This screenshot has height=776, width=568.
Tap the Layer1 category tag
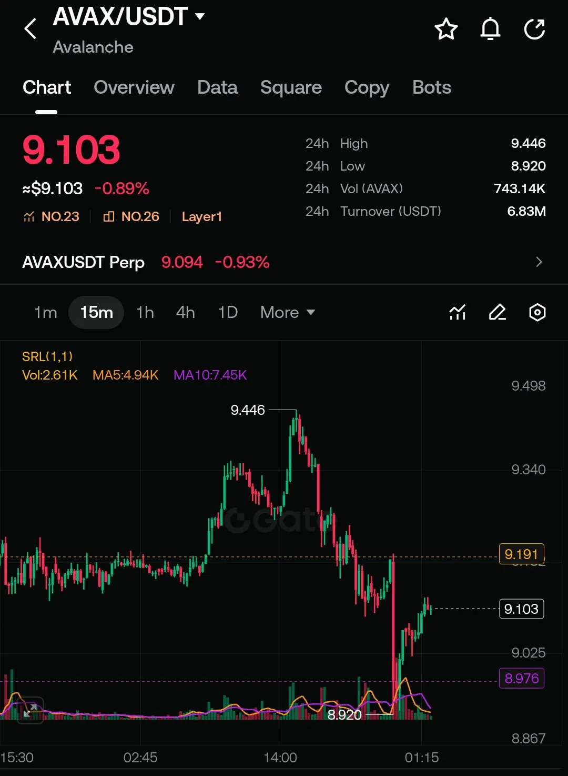202,217
